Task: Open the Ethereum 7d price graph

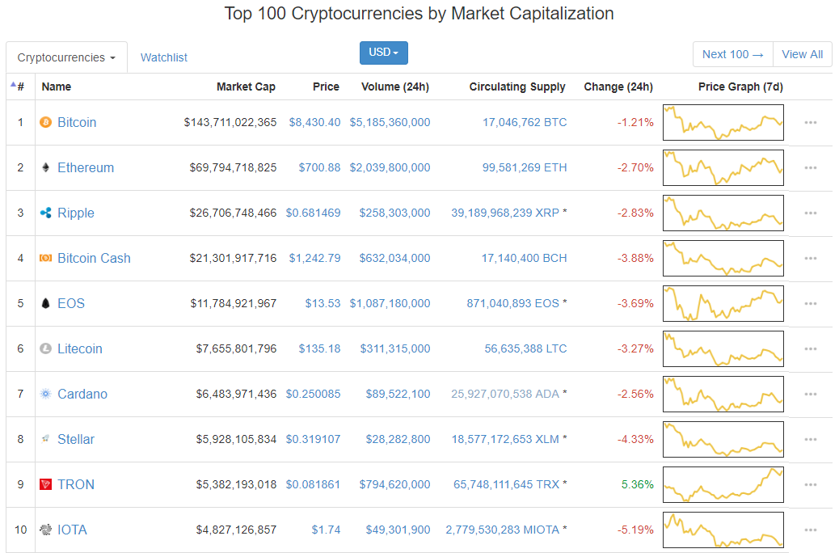Action: (x=723, y=167)
